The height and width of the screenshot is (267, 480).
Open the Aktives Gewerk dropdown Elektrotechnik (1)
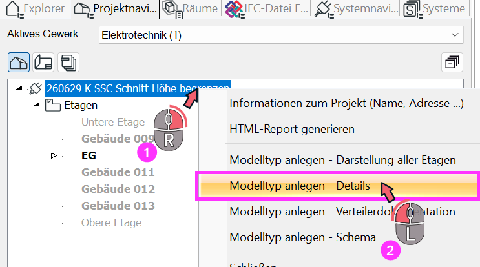[281, 35]
